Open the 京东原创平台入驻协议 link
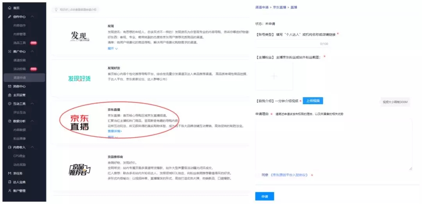Screen dimensions: 422x204 tap(289, 175)
